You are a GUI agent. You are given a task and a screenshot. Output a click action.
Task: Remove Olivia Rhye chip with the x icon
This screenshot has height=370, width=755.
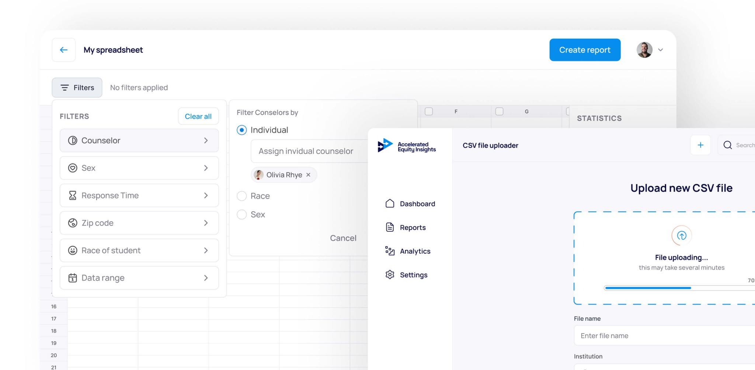309,175
